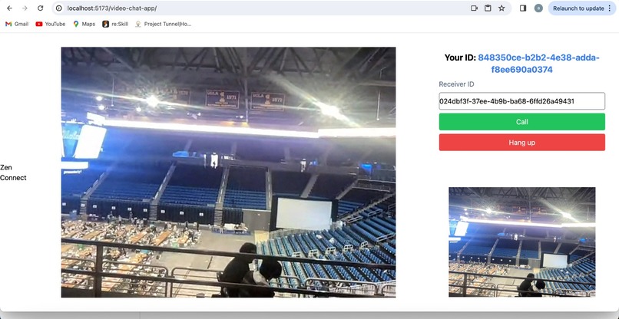Open the Project Tunnel bookmark

point(163,24)
